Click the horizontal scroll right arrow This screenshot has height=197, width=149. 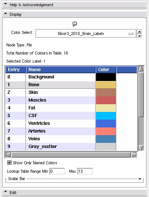(x=134, y=155)
